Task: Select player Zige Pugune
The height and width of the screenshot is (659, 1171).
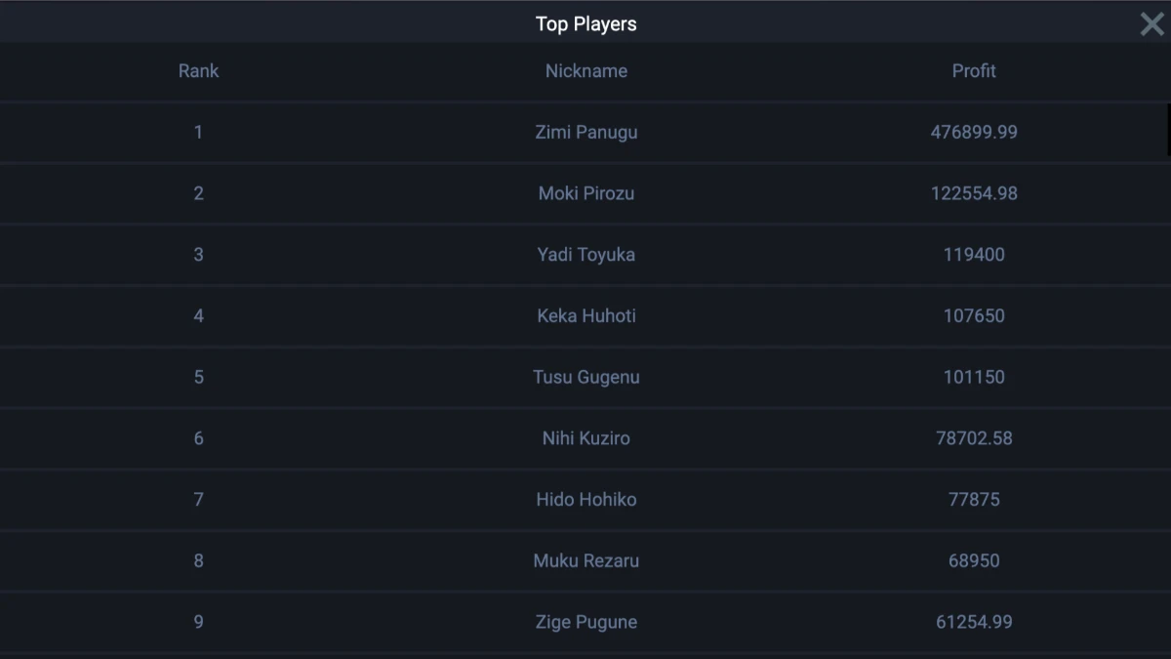Action: coord(585,622)
